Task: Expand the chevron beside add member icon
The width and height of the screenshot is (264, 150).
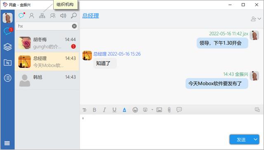Action: point(259,19)
